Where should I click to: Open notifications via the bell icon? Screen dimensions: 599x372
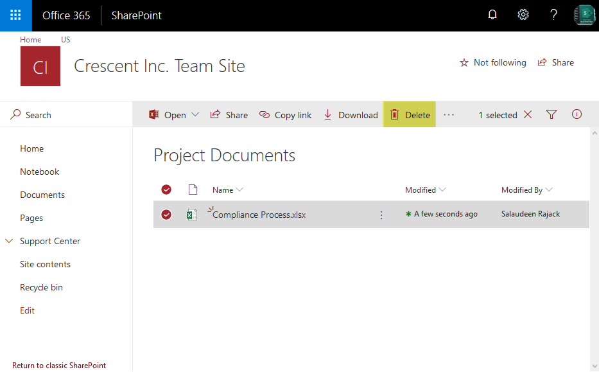click(492, 14)
